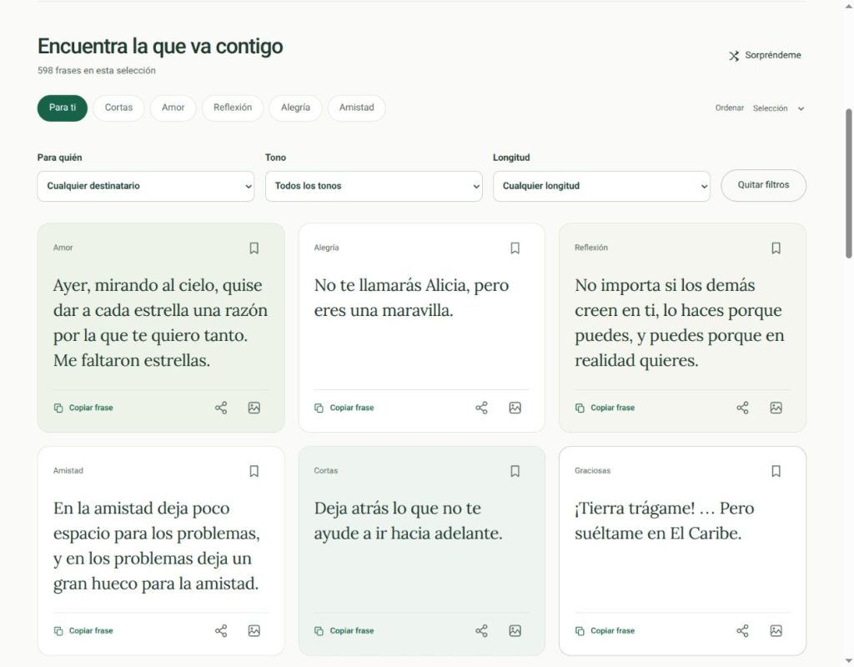Copy the Alicia maravilla phrase
The width and height of the screenshot is (854, 667).
pyautogui.click(x=344, y=408)
